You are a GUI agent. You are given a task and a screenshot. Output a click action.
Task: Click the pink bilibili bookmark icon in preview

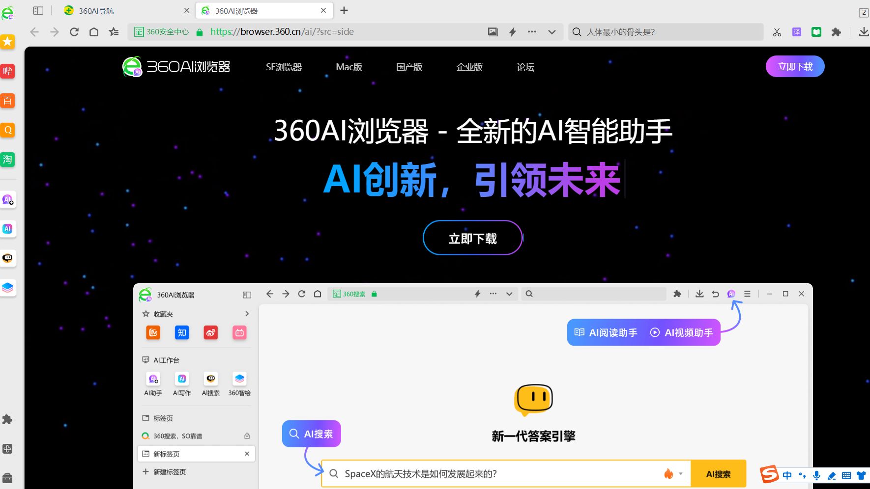pyautogui.click(x=239, y=332)
